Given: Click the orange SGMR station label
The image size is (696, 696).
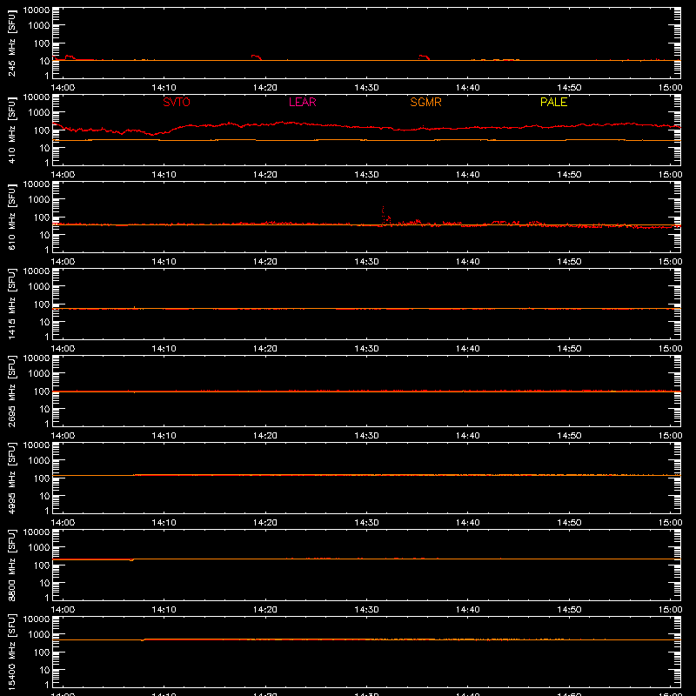Looking at the screenshot, I should coord(425,102).
